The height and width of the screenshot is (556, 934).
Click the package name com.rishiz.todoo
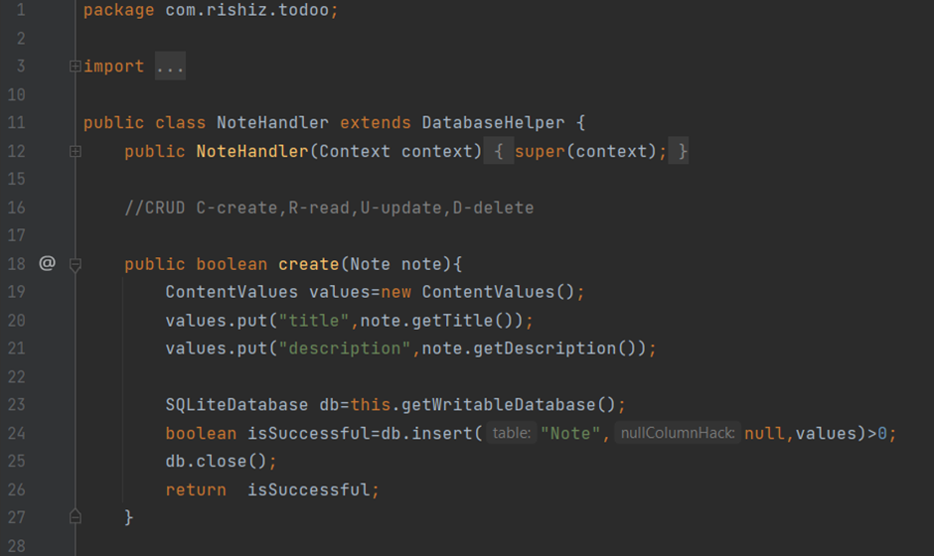pos(250,11)
